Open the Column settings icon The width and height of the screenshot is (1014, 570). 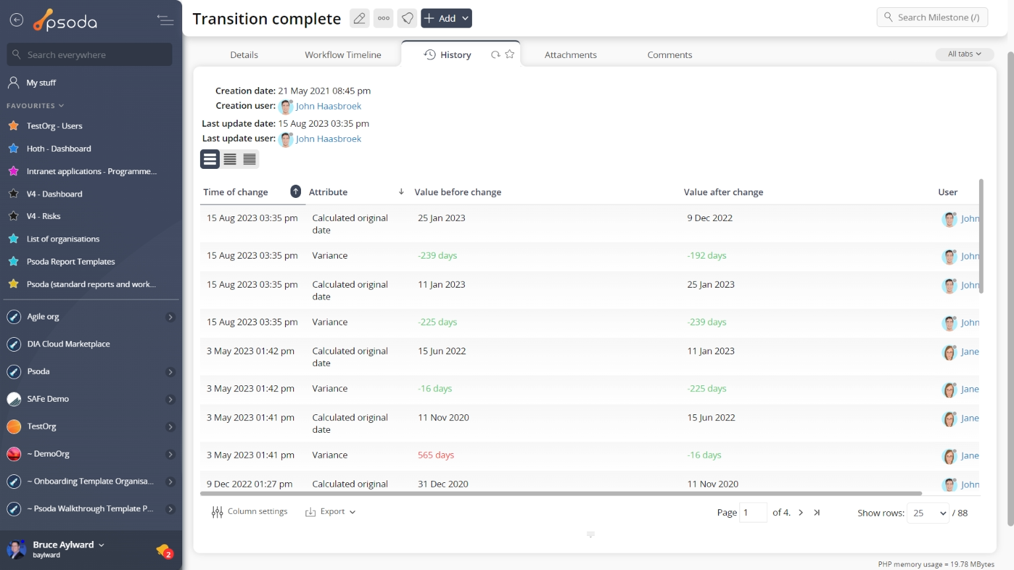pyautogui.click(x=217, y=512)
